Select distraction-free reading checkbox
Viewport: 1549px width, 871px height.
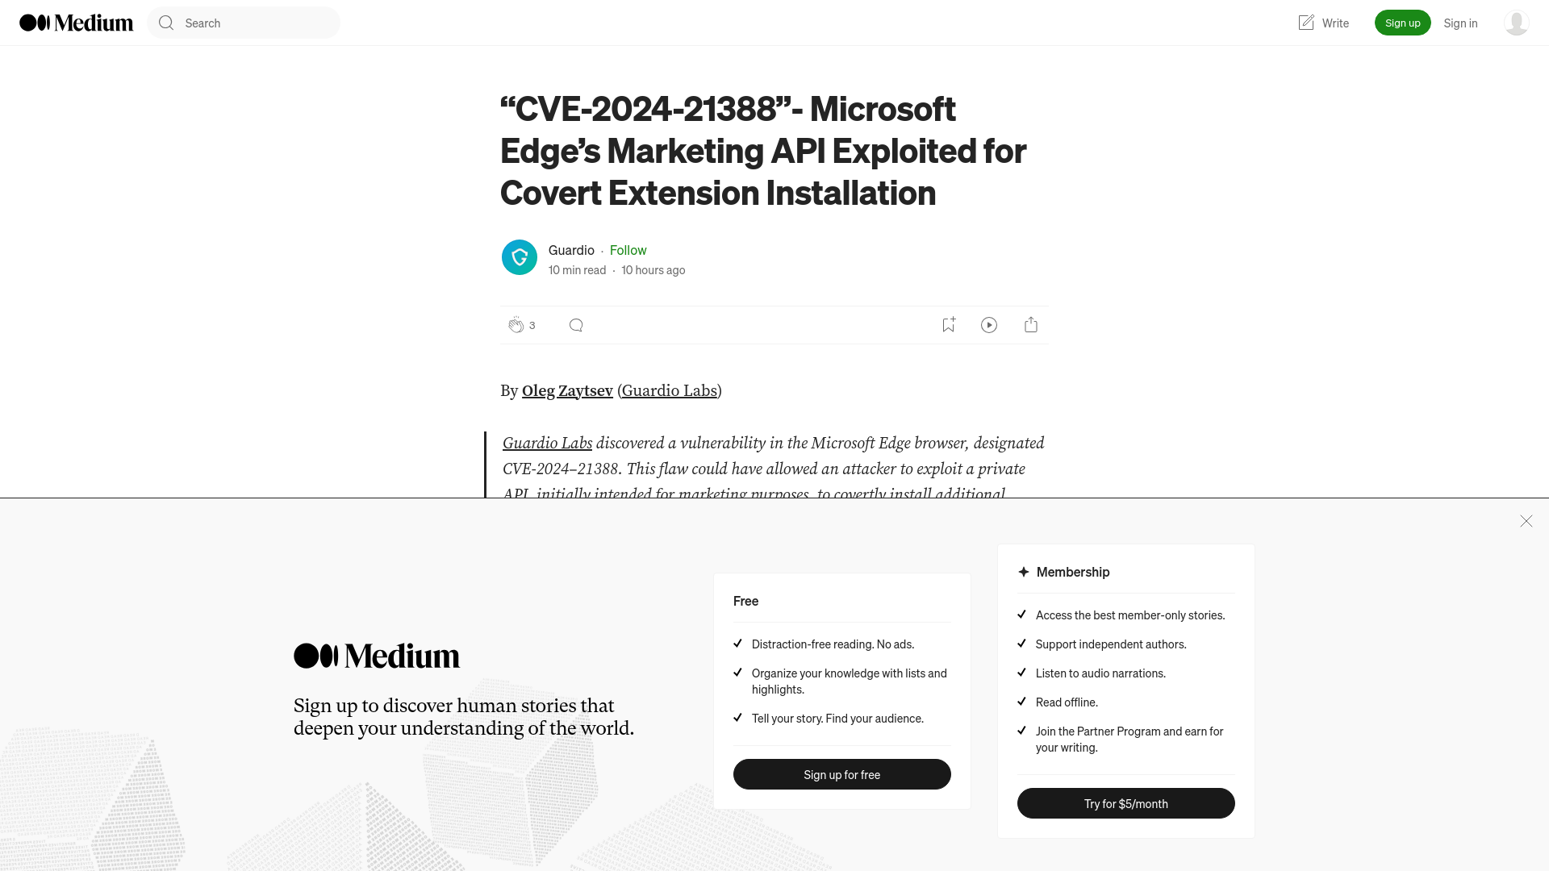(738, 644)
